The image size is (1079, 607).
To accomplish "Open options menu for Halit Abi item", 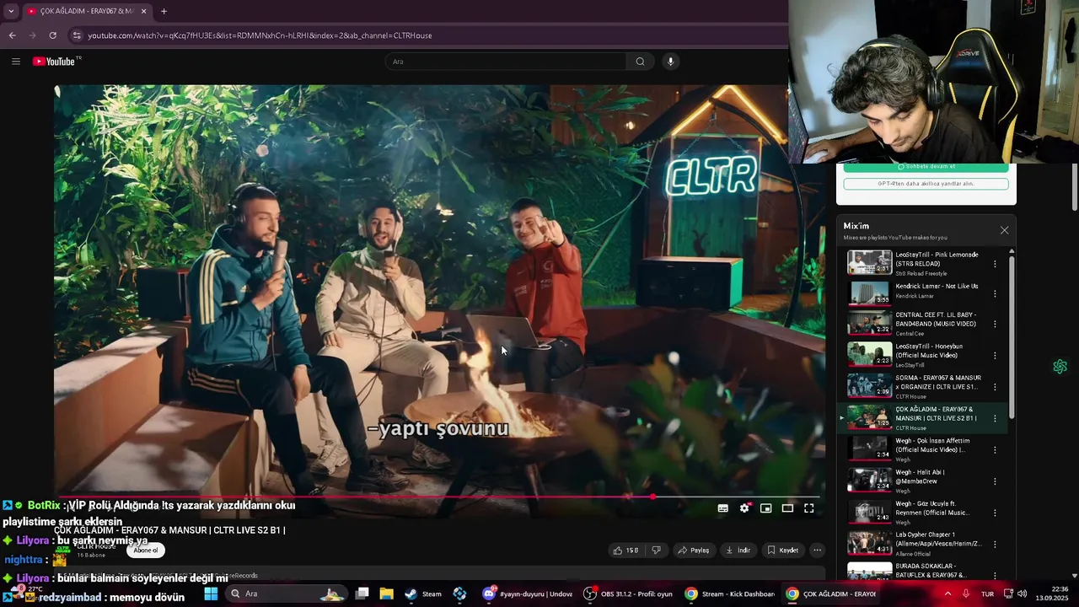I will click(x=995, y=481).
